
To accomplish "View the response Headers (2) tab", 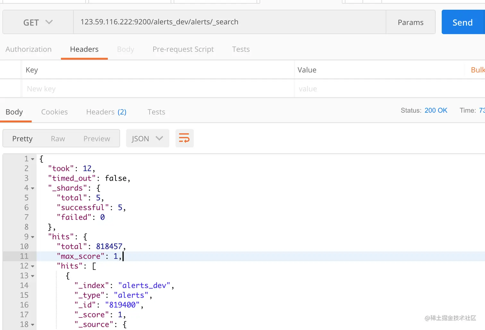I will 106,112.
